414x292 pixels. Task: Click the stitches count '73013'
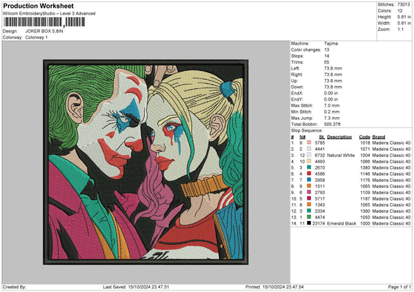(x=404, y=5)
